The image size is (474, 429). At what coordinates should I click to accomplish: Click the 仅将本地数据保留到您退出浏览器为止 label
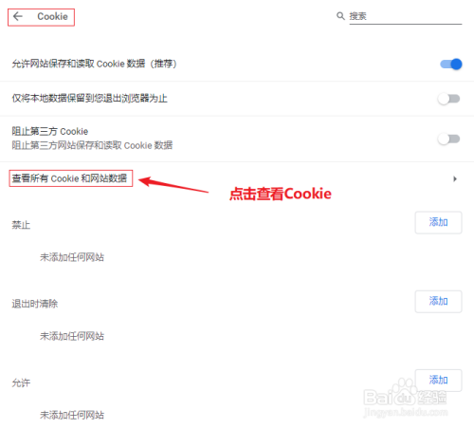(x=89, y=99)
